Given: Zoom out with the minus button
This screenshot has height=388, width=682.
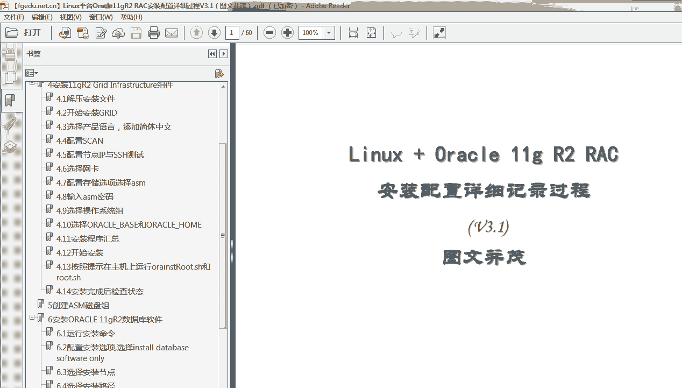Looking at the screenshot, I should coord(270,33).
